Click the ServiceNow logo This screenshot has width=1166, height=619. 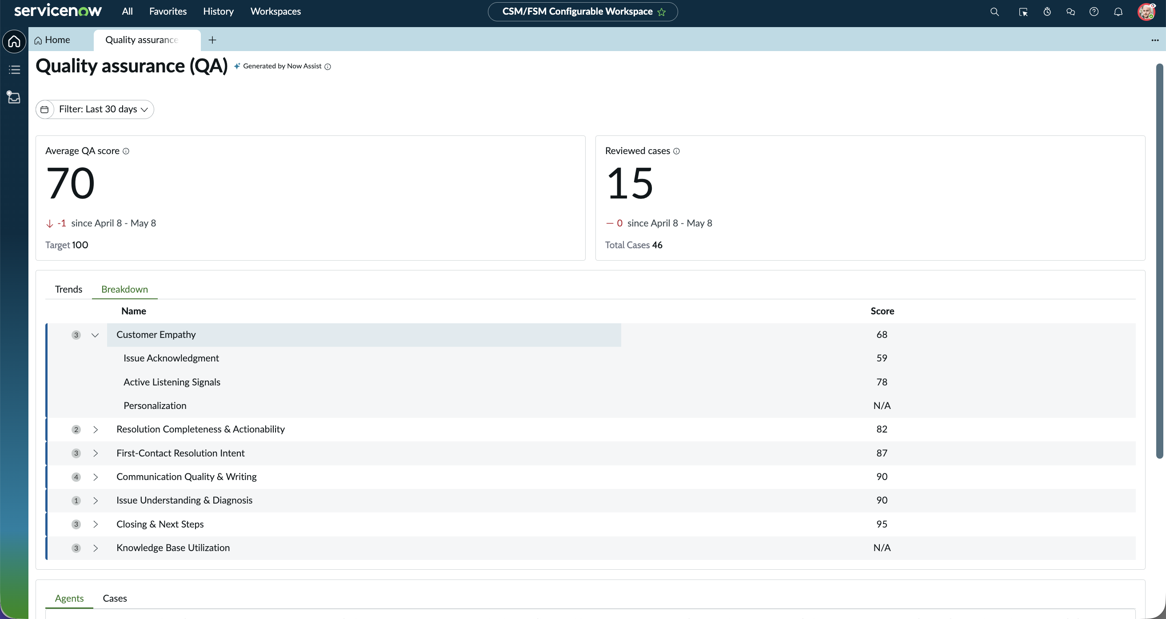[57, 11]
